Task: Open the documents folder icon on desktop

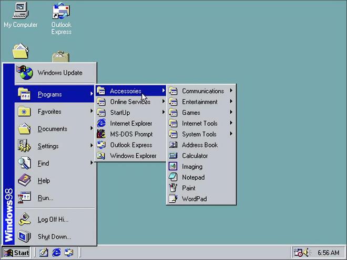Action: click(x=21, y=51)
